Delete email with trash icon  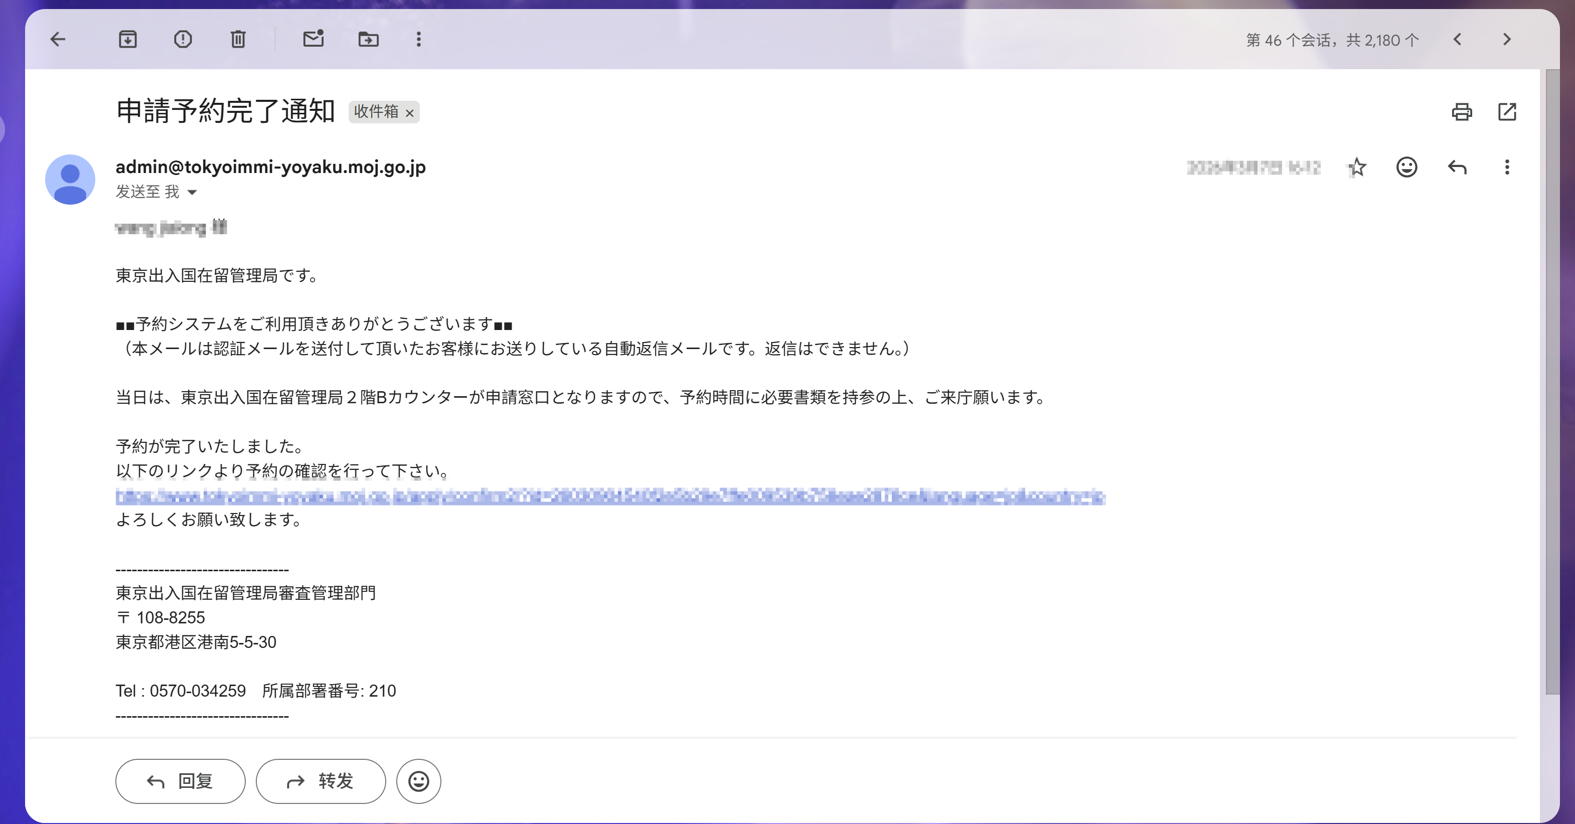238,40
